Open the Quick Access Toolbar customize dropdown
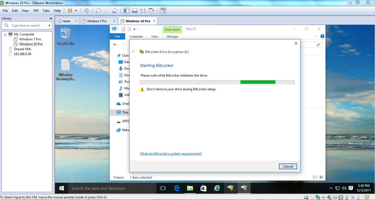 134,29
